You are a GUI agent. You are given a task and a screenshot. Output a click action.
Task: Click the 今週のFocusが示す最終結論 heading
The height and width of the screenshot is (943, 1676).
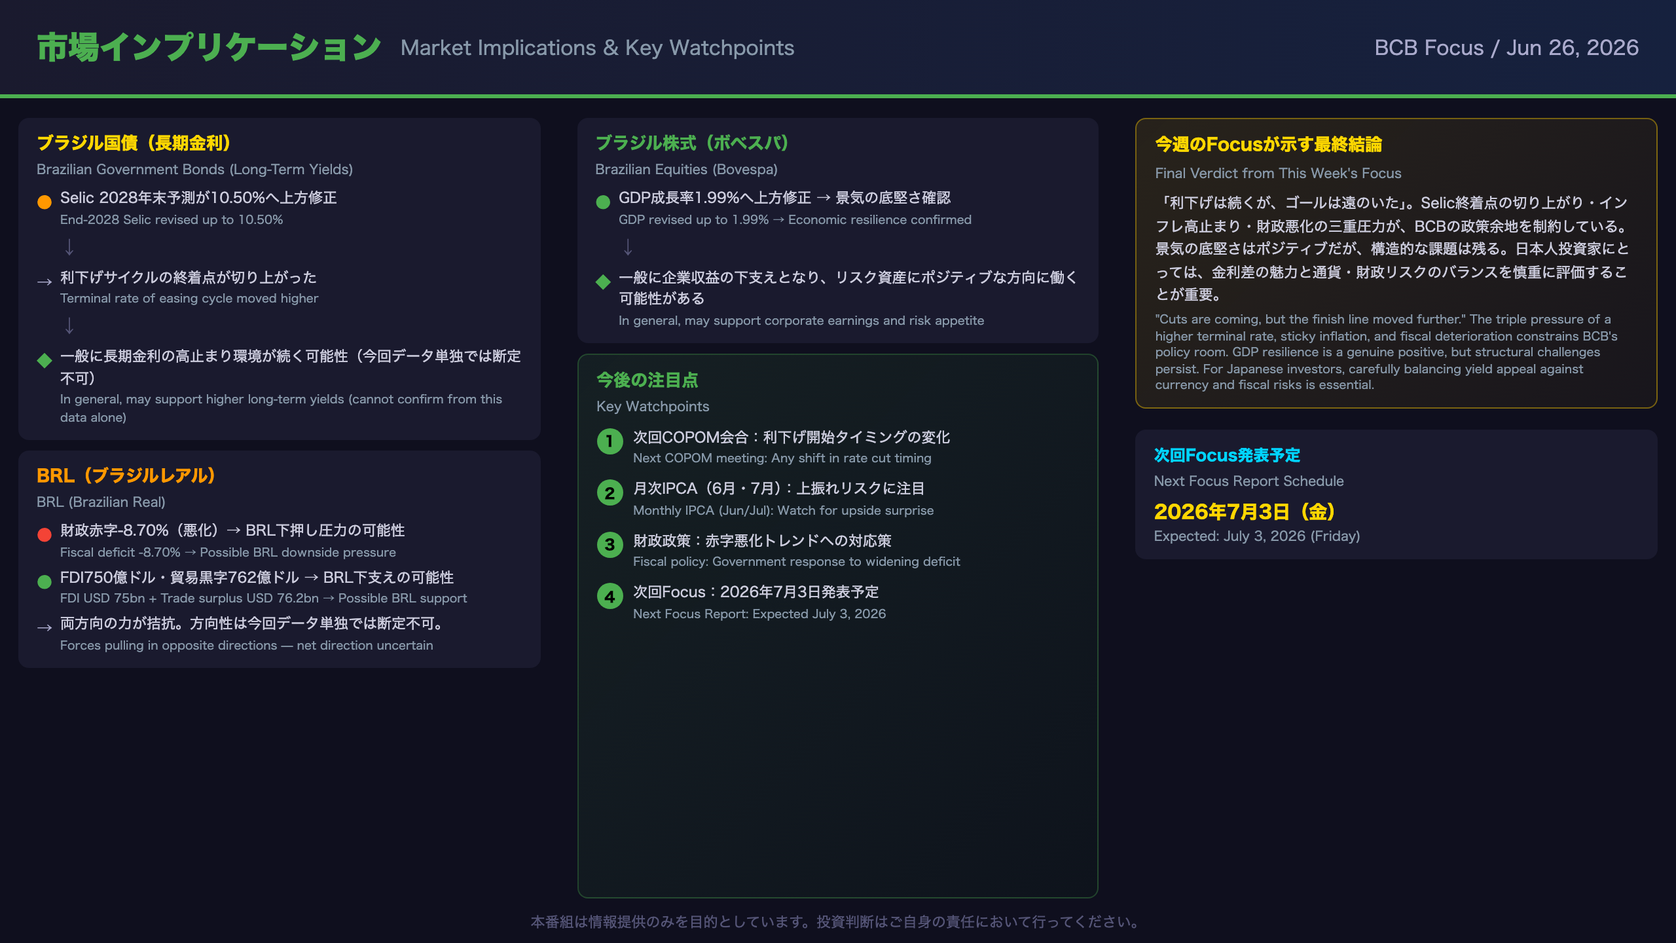pyautogui.click(x=1268, y=144)
